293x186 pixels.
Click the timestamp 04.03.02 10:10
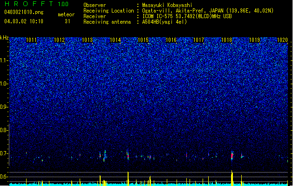coord(24,21)
